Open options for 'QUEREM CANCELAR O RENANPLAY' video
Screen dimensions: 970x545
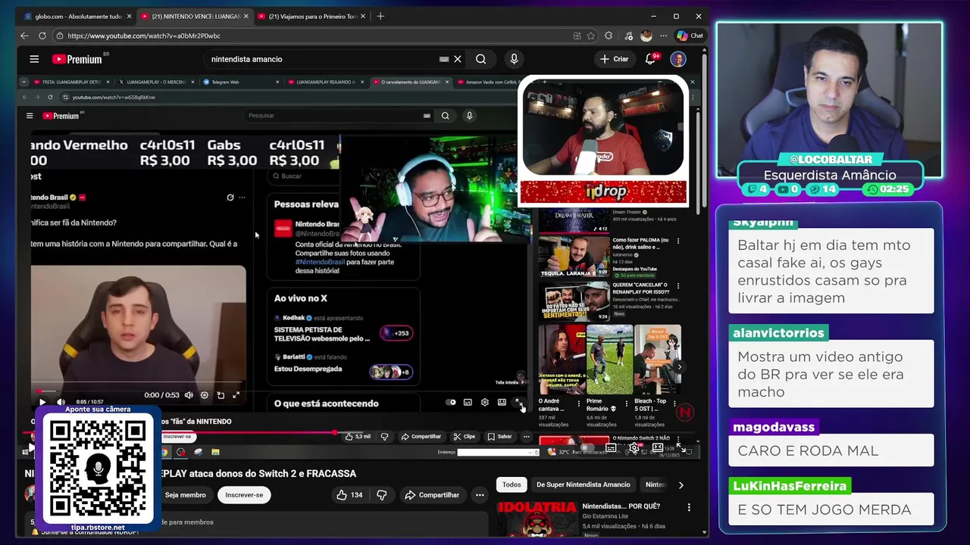click(x=678, y=286)
